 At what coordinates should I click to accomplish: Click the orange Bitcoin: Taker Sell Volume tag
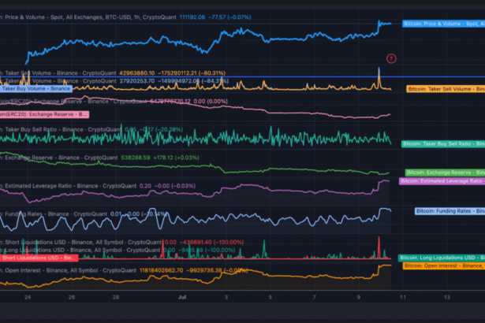click(444, 90)
